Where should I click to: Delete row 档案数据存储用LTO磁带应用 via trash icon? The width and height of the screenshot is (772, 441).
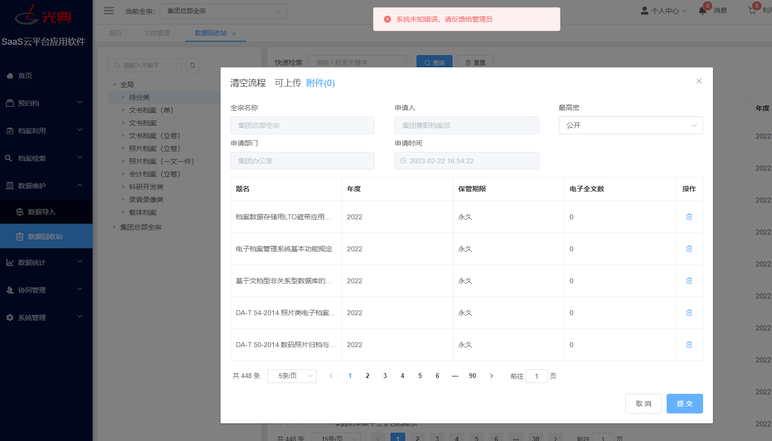[x=689, y=217]
